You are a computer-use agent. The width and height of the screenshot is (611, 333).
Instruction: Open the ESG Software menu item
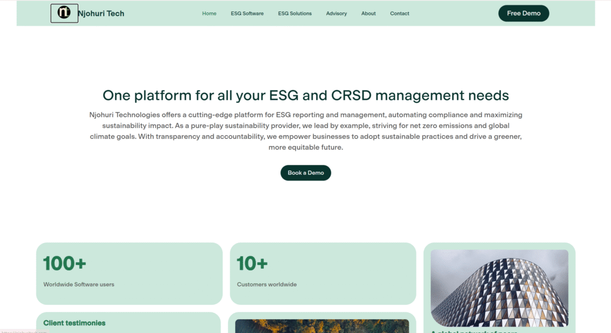tap(247, 13)
